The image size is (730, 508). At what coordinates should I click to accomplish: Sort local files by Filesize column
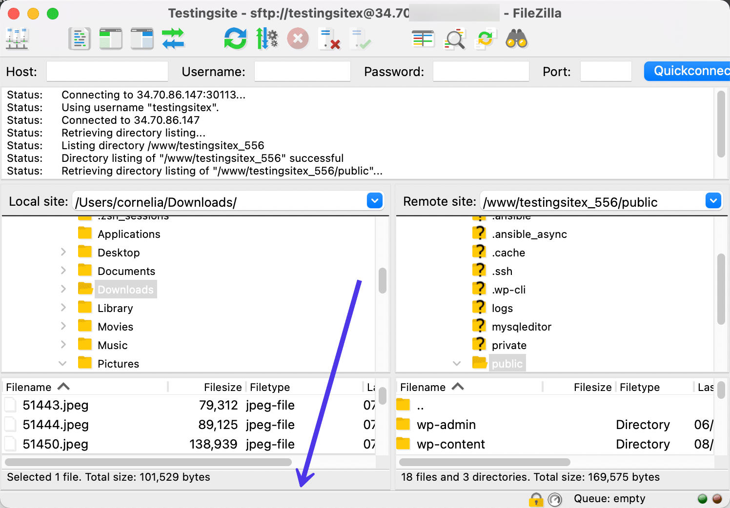tap(223, 387)
